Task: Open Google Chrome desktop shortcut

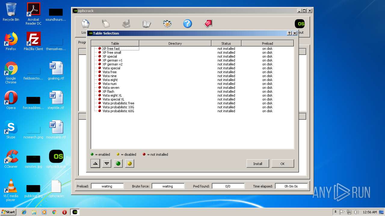Action: pyautogui.click(x=11, y=73)
